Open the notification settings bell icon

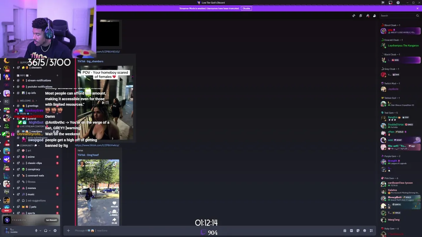(361, 15)
